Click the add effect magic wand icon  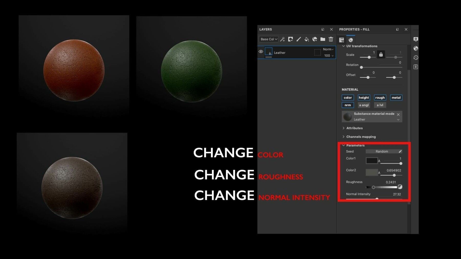(x=282, y=39)
